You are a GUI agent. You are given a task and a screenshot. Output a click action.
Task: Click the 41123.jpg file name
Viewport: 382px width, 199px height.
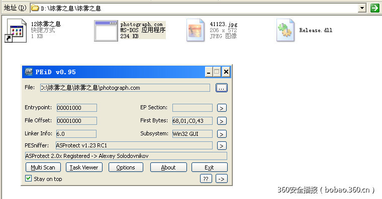tap(223, 24)
